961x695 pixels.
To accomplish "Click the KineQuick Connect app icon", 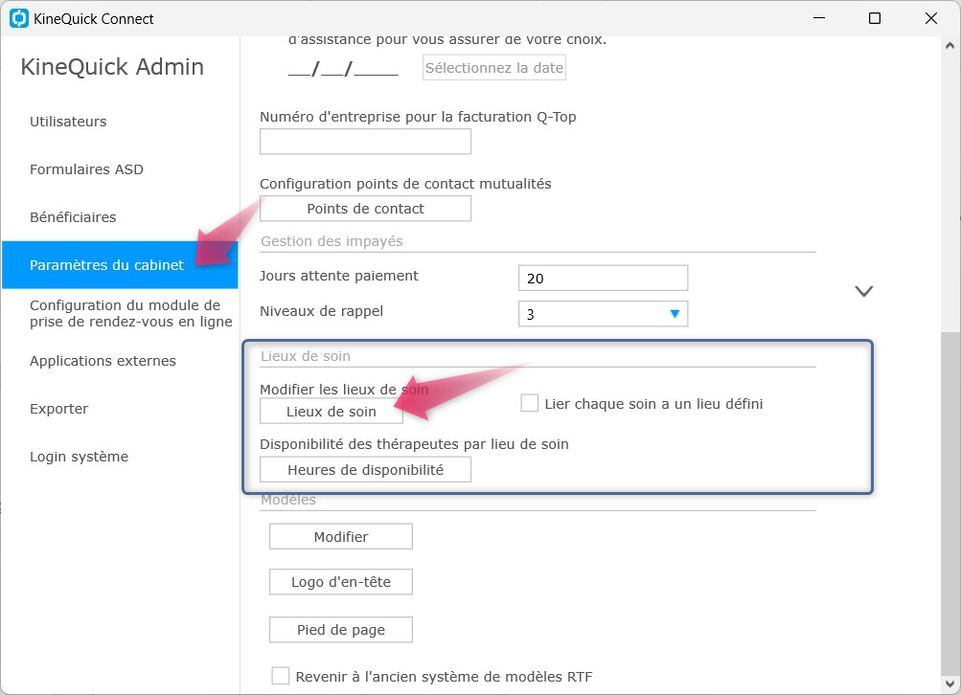I will click(x=19, y=18).
